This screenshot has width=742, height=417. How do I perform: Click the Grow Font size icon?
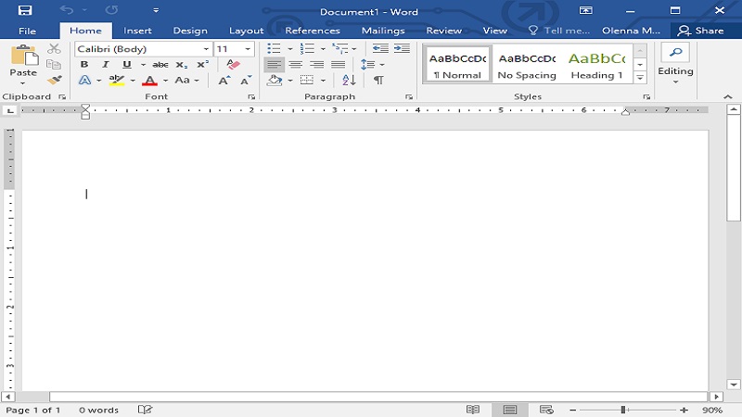[x=224, y=81]
